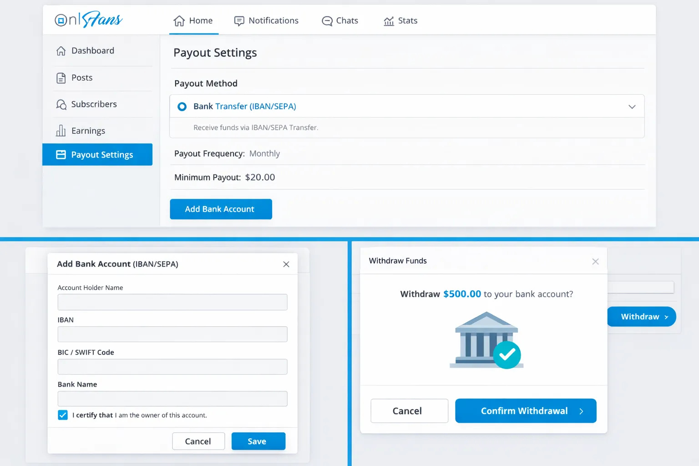This screenshot has height=466, width=699.
Task: Click the IBAN input field
Action: (172, 334)
